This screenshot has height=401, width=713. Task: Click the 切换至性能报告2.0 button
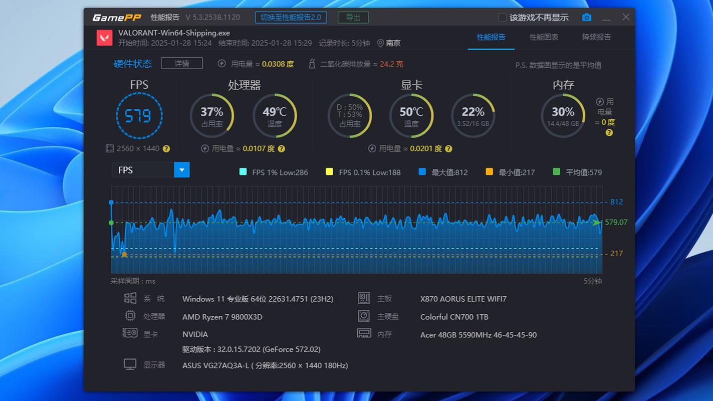coord(291,17)
